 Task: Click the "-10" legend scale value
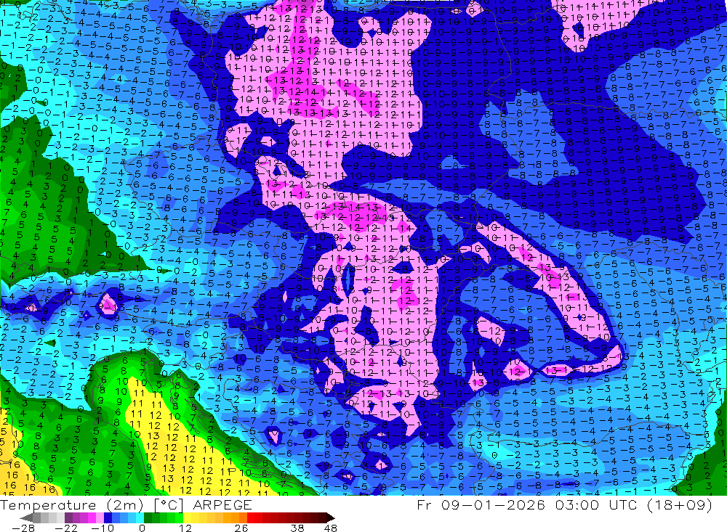102,528
